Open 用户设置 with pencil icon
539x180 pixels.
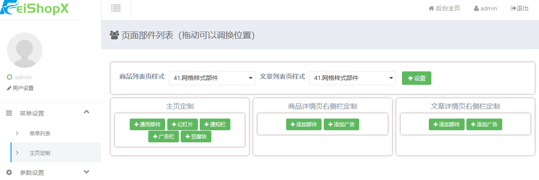(x=20, y=88)
